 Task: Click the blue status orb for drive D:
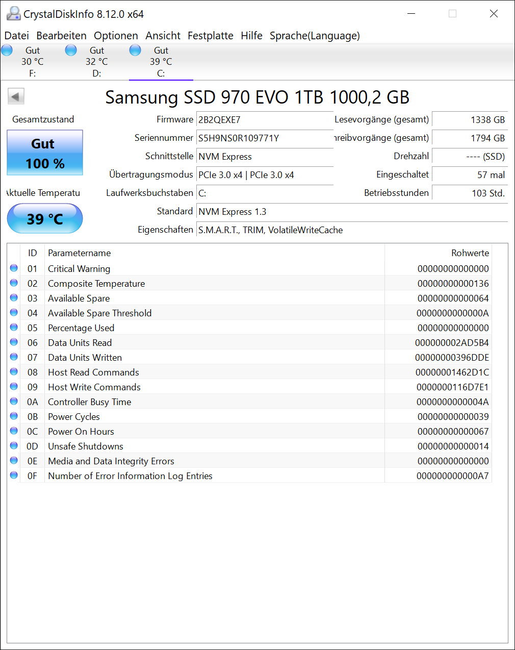tap(71, 50)
